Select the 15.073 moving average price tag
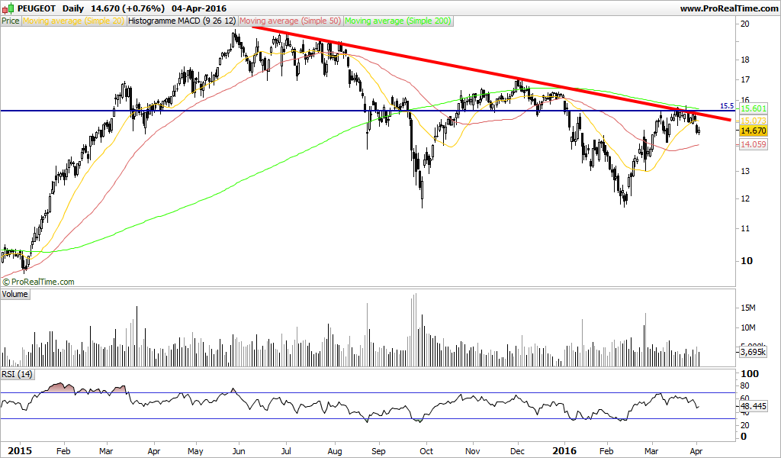 (753, 121)
